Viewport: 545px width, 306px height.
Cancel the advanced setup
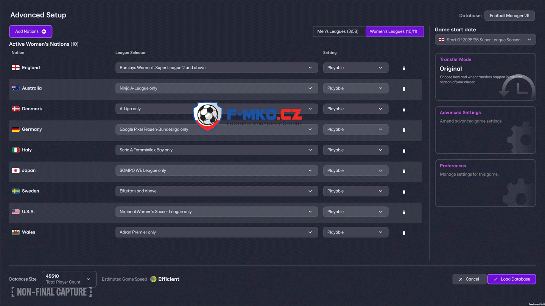[469, 279]
